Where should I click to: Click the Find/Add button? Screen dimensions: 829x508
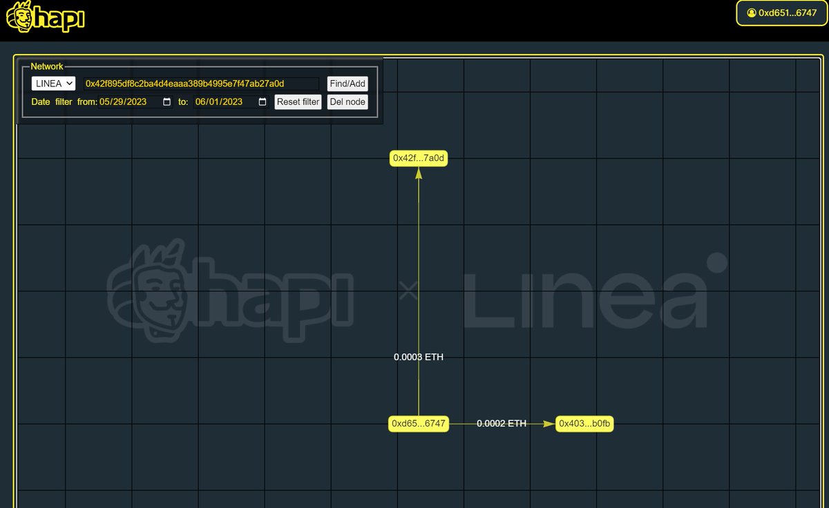tap(347, 84)
